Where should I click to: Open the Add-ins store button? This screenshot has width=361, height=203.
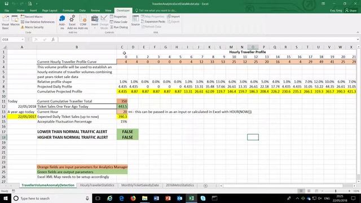62,23
